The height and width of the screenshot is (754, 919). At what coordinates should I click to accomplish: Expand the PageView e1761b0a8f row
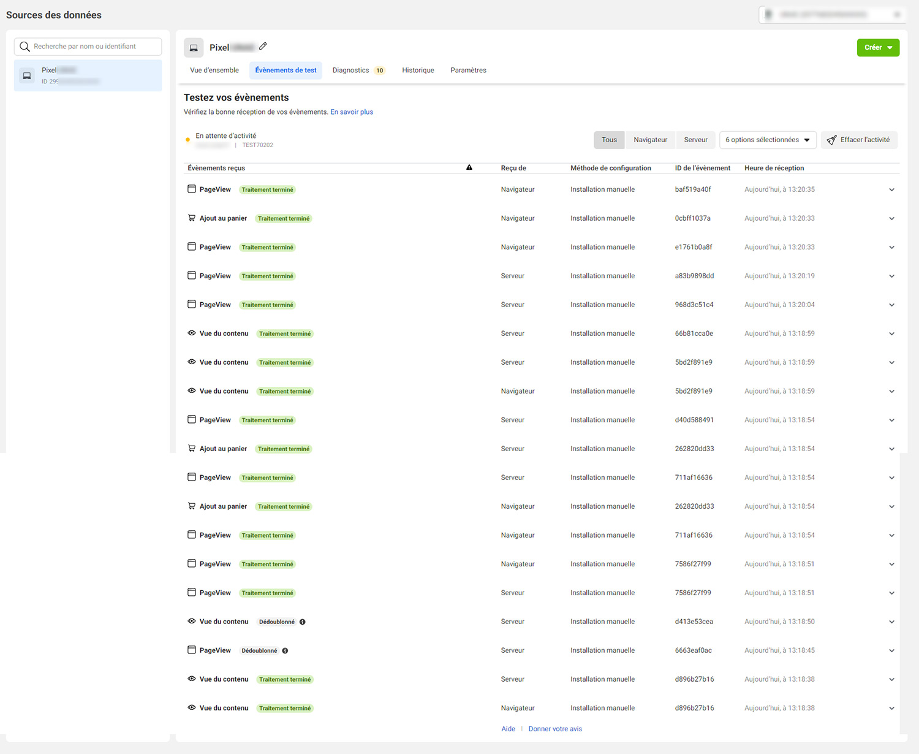(x=891, y=247)
